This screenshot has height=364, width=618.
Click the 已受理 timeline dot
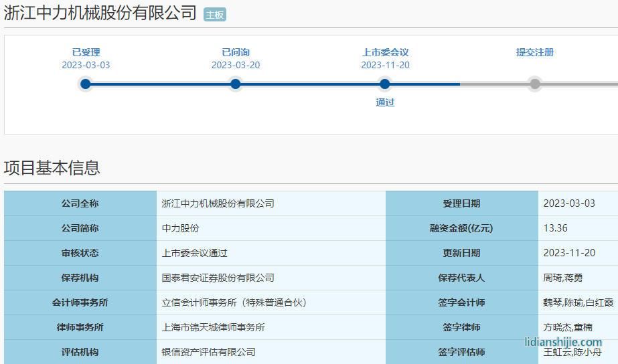coord(85,84)
